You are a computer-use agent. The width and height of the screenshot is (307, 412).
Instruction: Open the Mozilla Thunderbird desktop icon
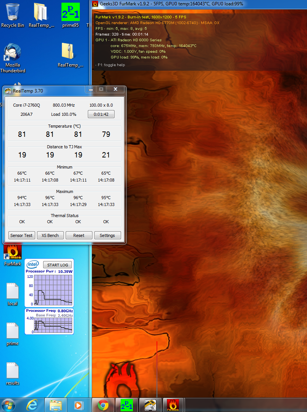click(x=12, y=58)
